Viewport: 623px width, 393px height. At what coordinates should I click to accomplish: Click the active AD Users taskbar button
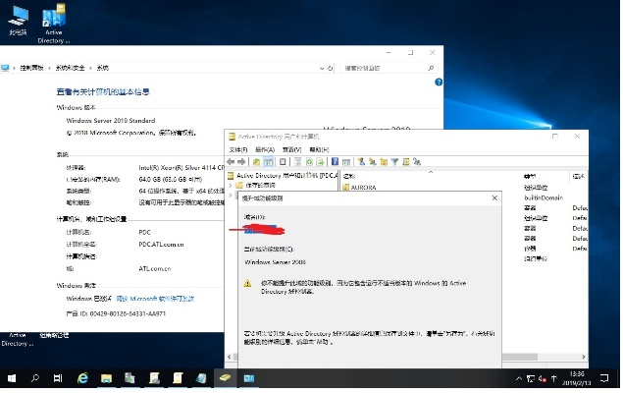point(226,378)
